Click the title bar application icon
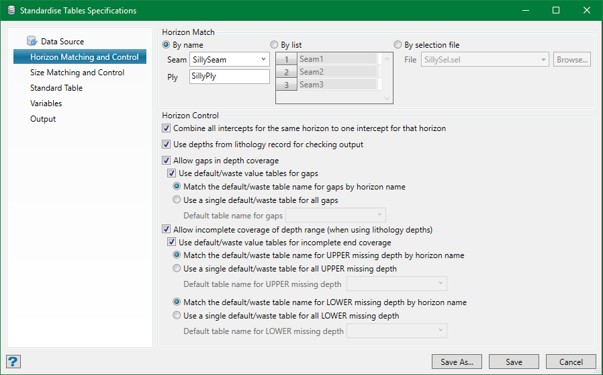Screen dimensions: 603x375 tap(9, 11)
